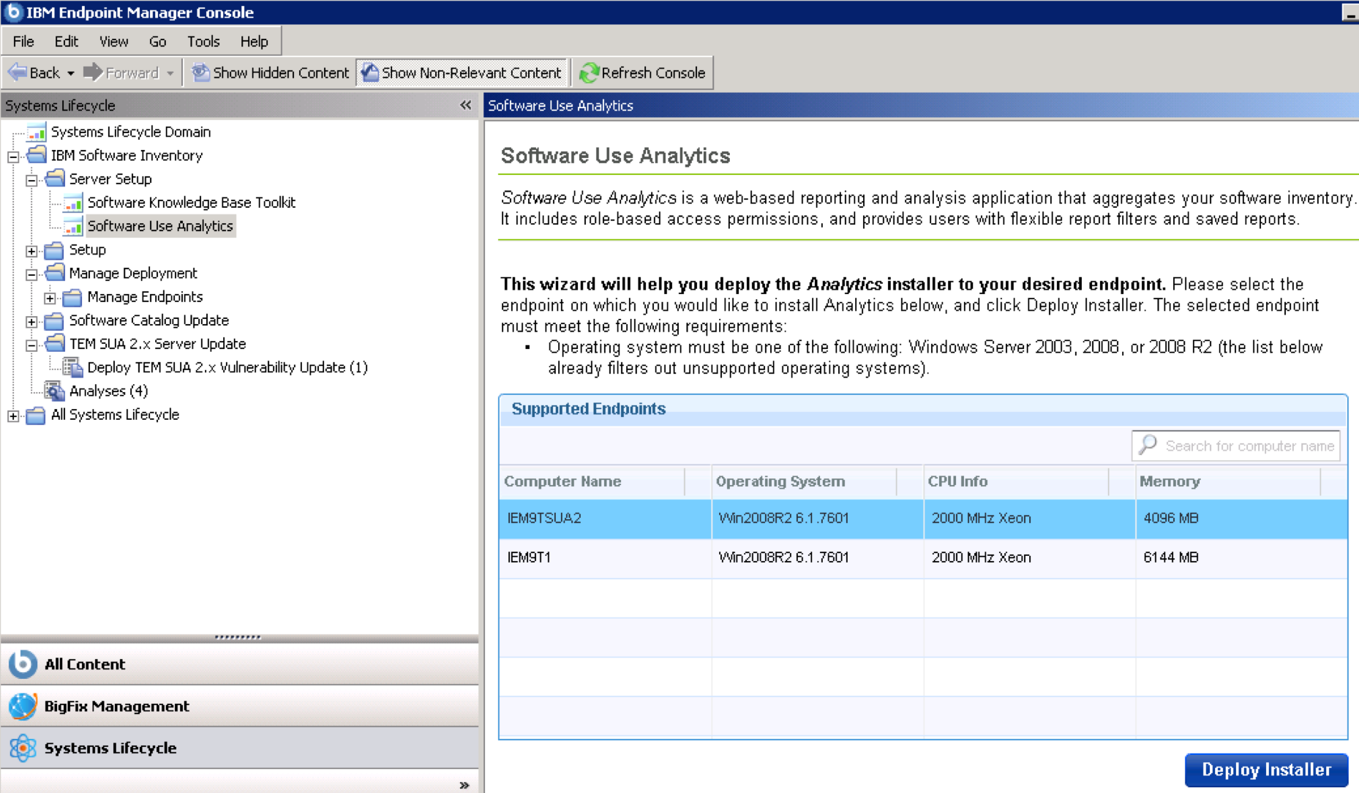This screenshot has width=1359, height=793.
Task: Click the Analyses (4) icon
Action: click(55, 391)
